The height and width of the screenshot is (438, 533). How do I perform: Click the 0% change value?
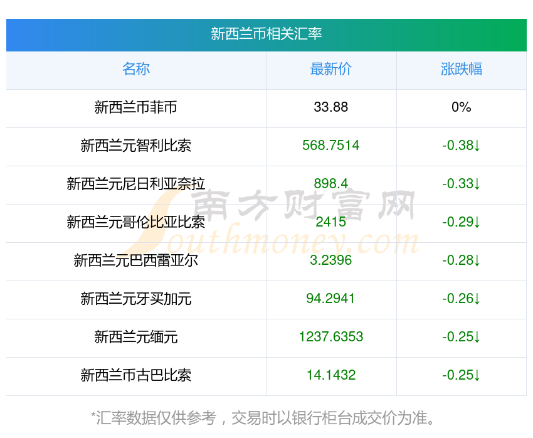pyautogui.click(x=462, y=107)
